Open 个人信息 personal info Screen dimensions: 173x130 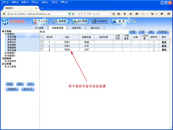(41, 21)
